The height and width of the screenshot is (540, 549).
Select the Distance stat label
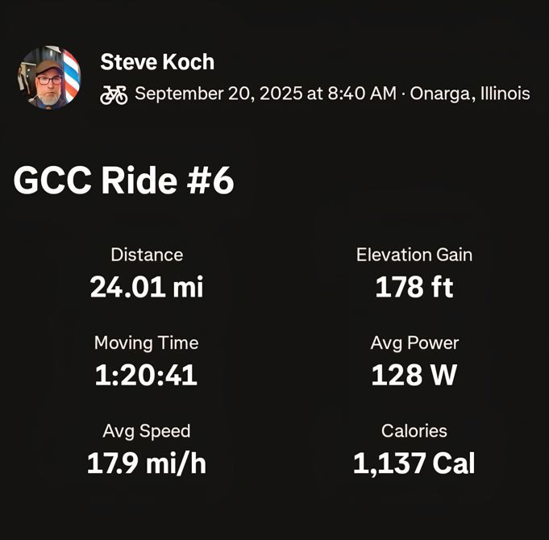[x=147, y=255]
